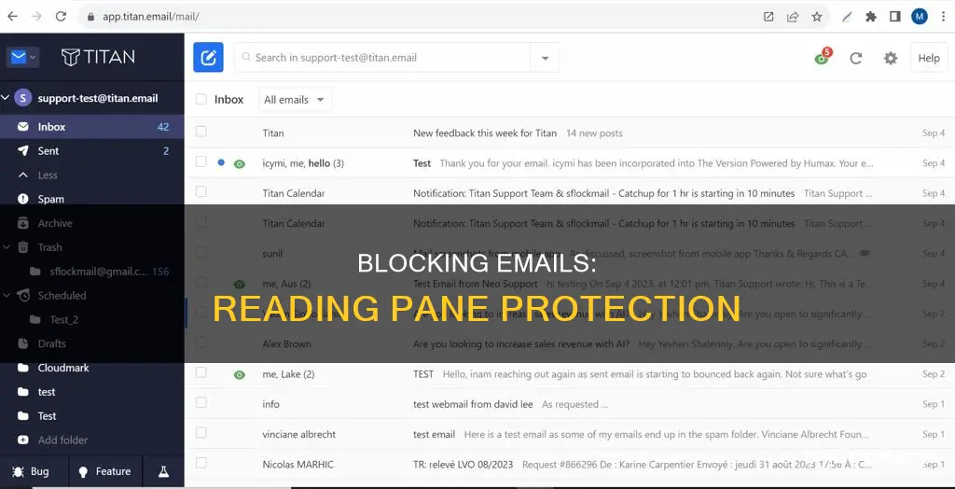Open the Chrome three-dot menu

(x=943, y=17)
